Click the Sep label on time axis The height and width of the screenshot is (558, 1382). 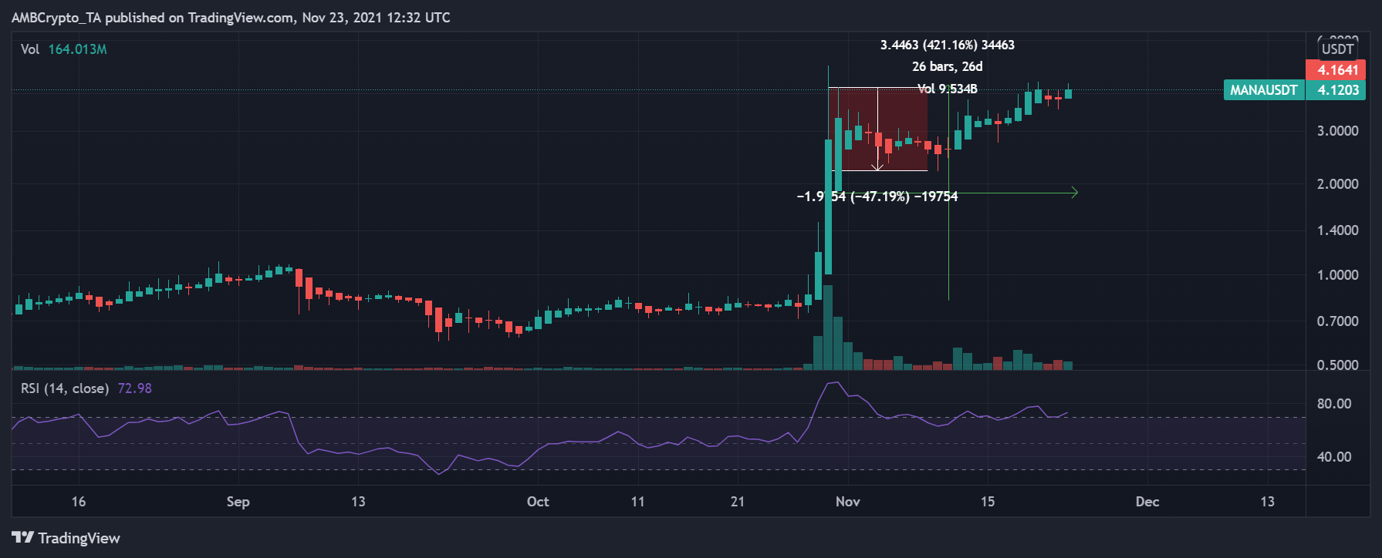click(x=238, y=502)
